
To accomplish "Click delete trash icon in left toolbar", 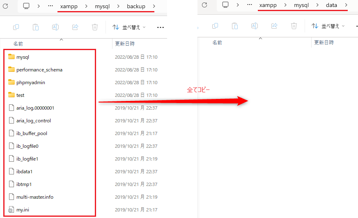I will coord(95,27).
